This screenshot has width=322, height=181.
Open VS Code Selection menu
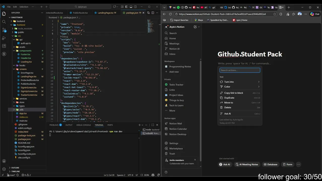point(24,7)
